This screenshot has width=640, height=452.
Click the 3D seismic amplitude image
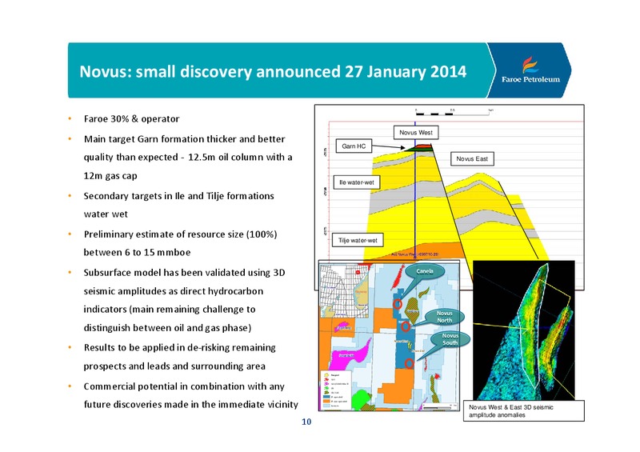[524, 330]
